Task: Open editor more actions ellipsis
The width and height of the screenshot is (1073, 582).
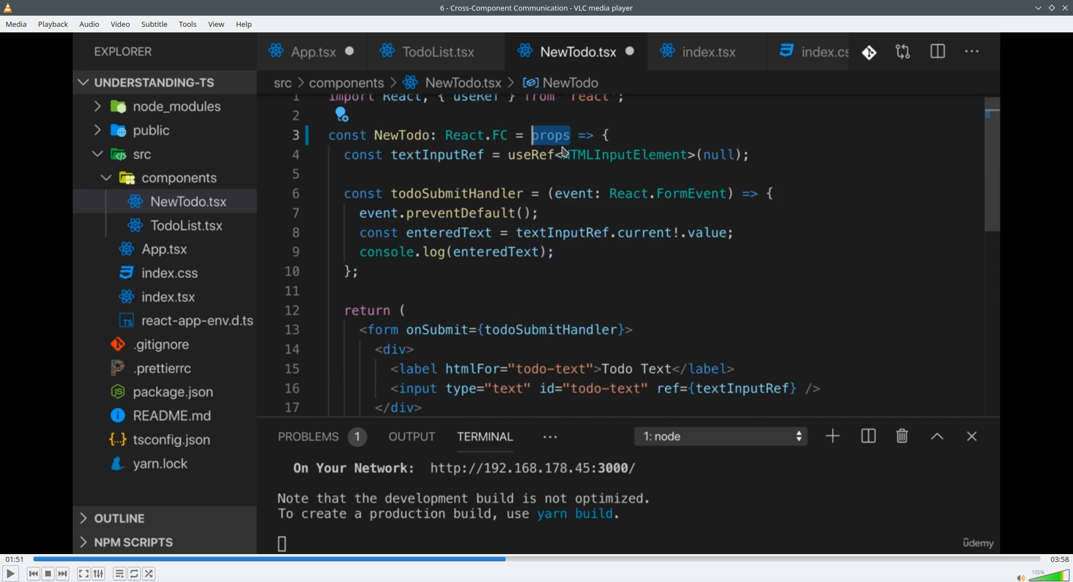Action: click(x=972, y=52)
